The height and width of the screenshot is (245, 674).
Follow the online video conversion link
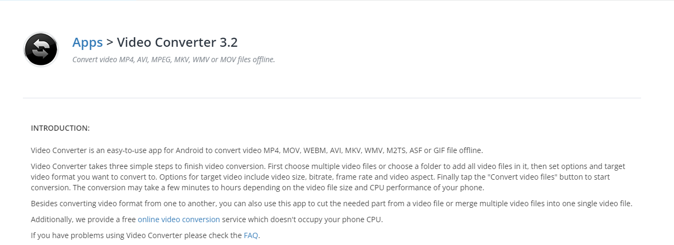coord(179,219)
